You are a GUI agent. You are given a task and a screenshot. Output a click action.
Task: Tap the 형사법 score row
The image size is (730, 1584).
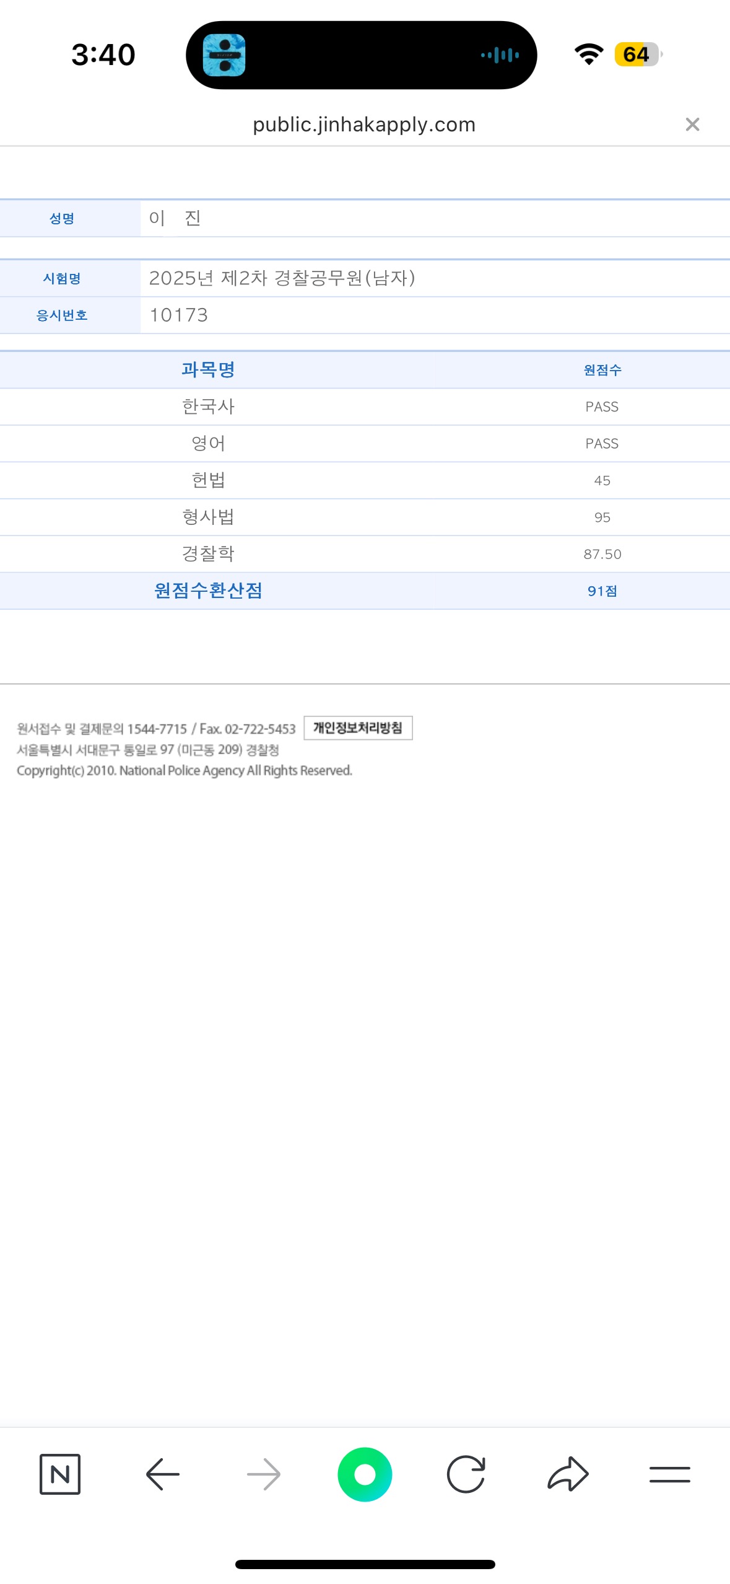(365, 517)
